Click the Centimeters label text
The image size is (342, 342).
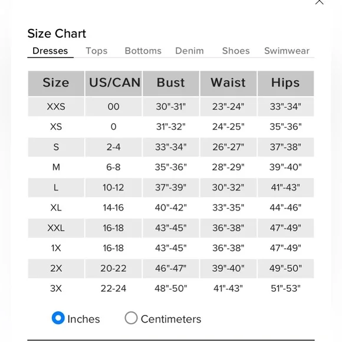pyautogui.click(x=171, y=320)
